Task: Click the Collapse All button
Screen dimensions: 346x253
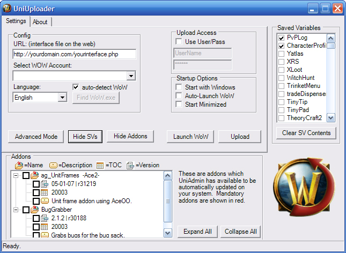Action: click(240, 232)
